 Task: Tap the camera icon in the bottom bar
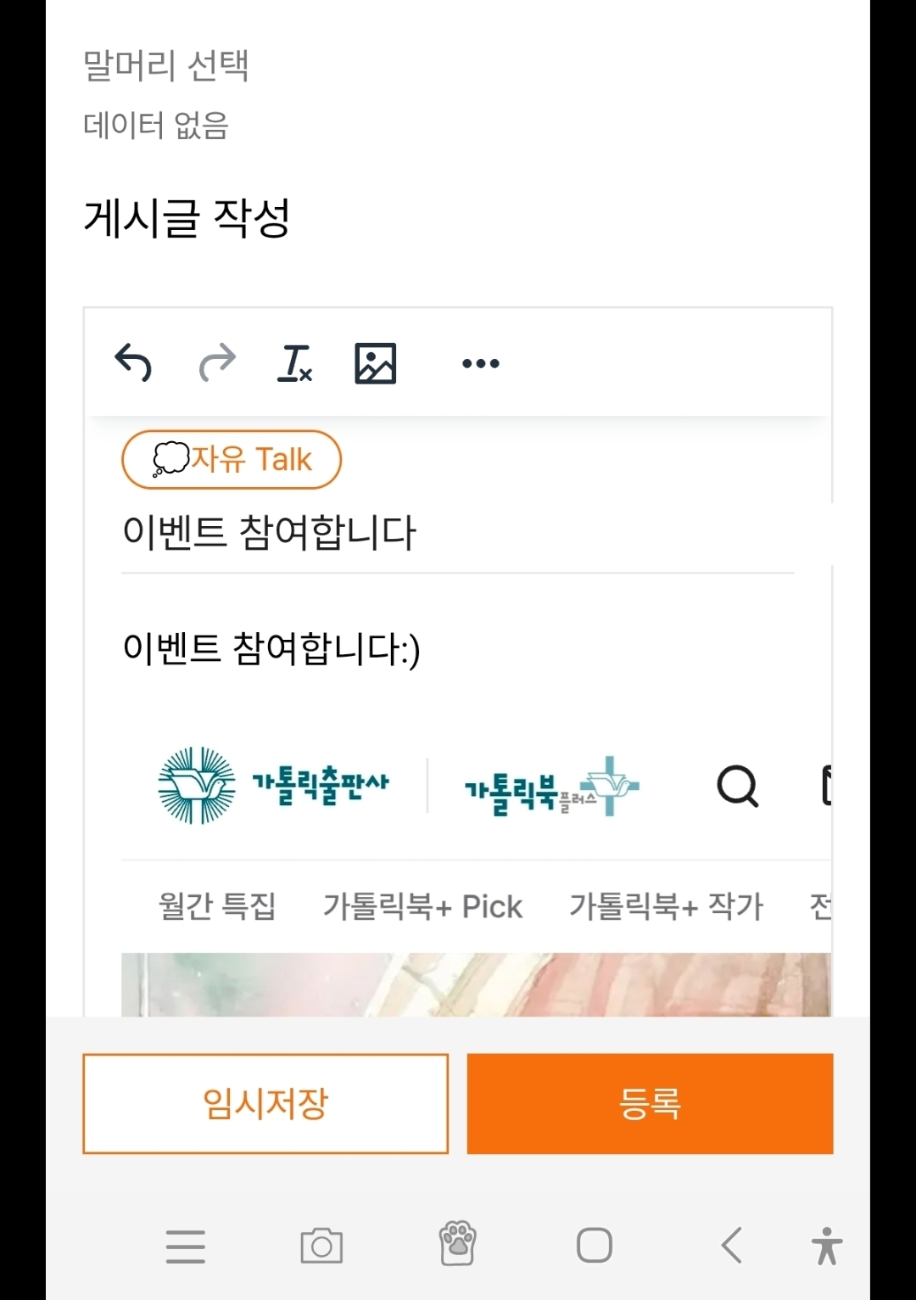(x=321, y=1247)
